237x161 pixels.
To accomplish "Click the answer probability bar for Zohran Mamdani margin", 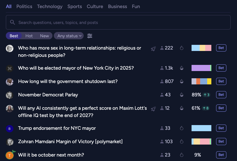I will point(201,142).
